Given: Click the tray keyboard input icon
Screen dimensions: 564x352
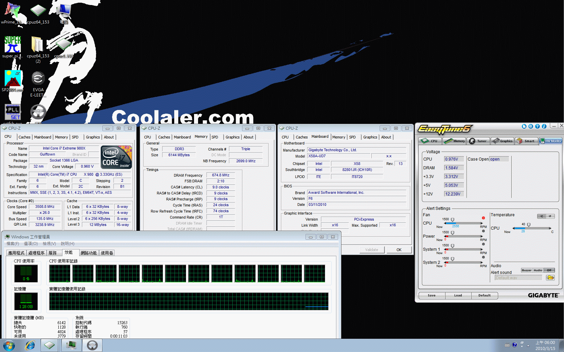Looking at the screenshot, I should [x=507, y=345].
